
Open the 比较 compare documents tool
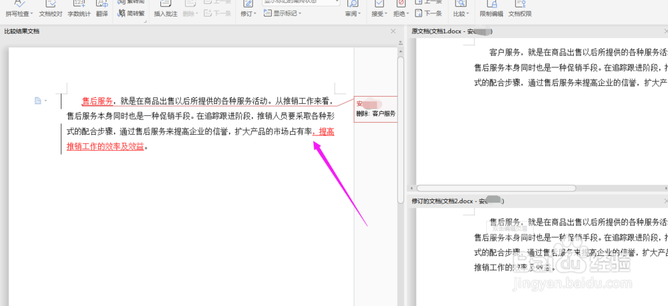click(461, 9)
